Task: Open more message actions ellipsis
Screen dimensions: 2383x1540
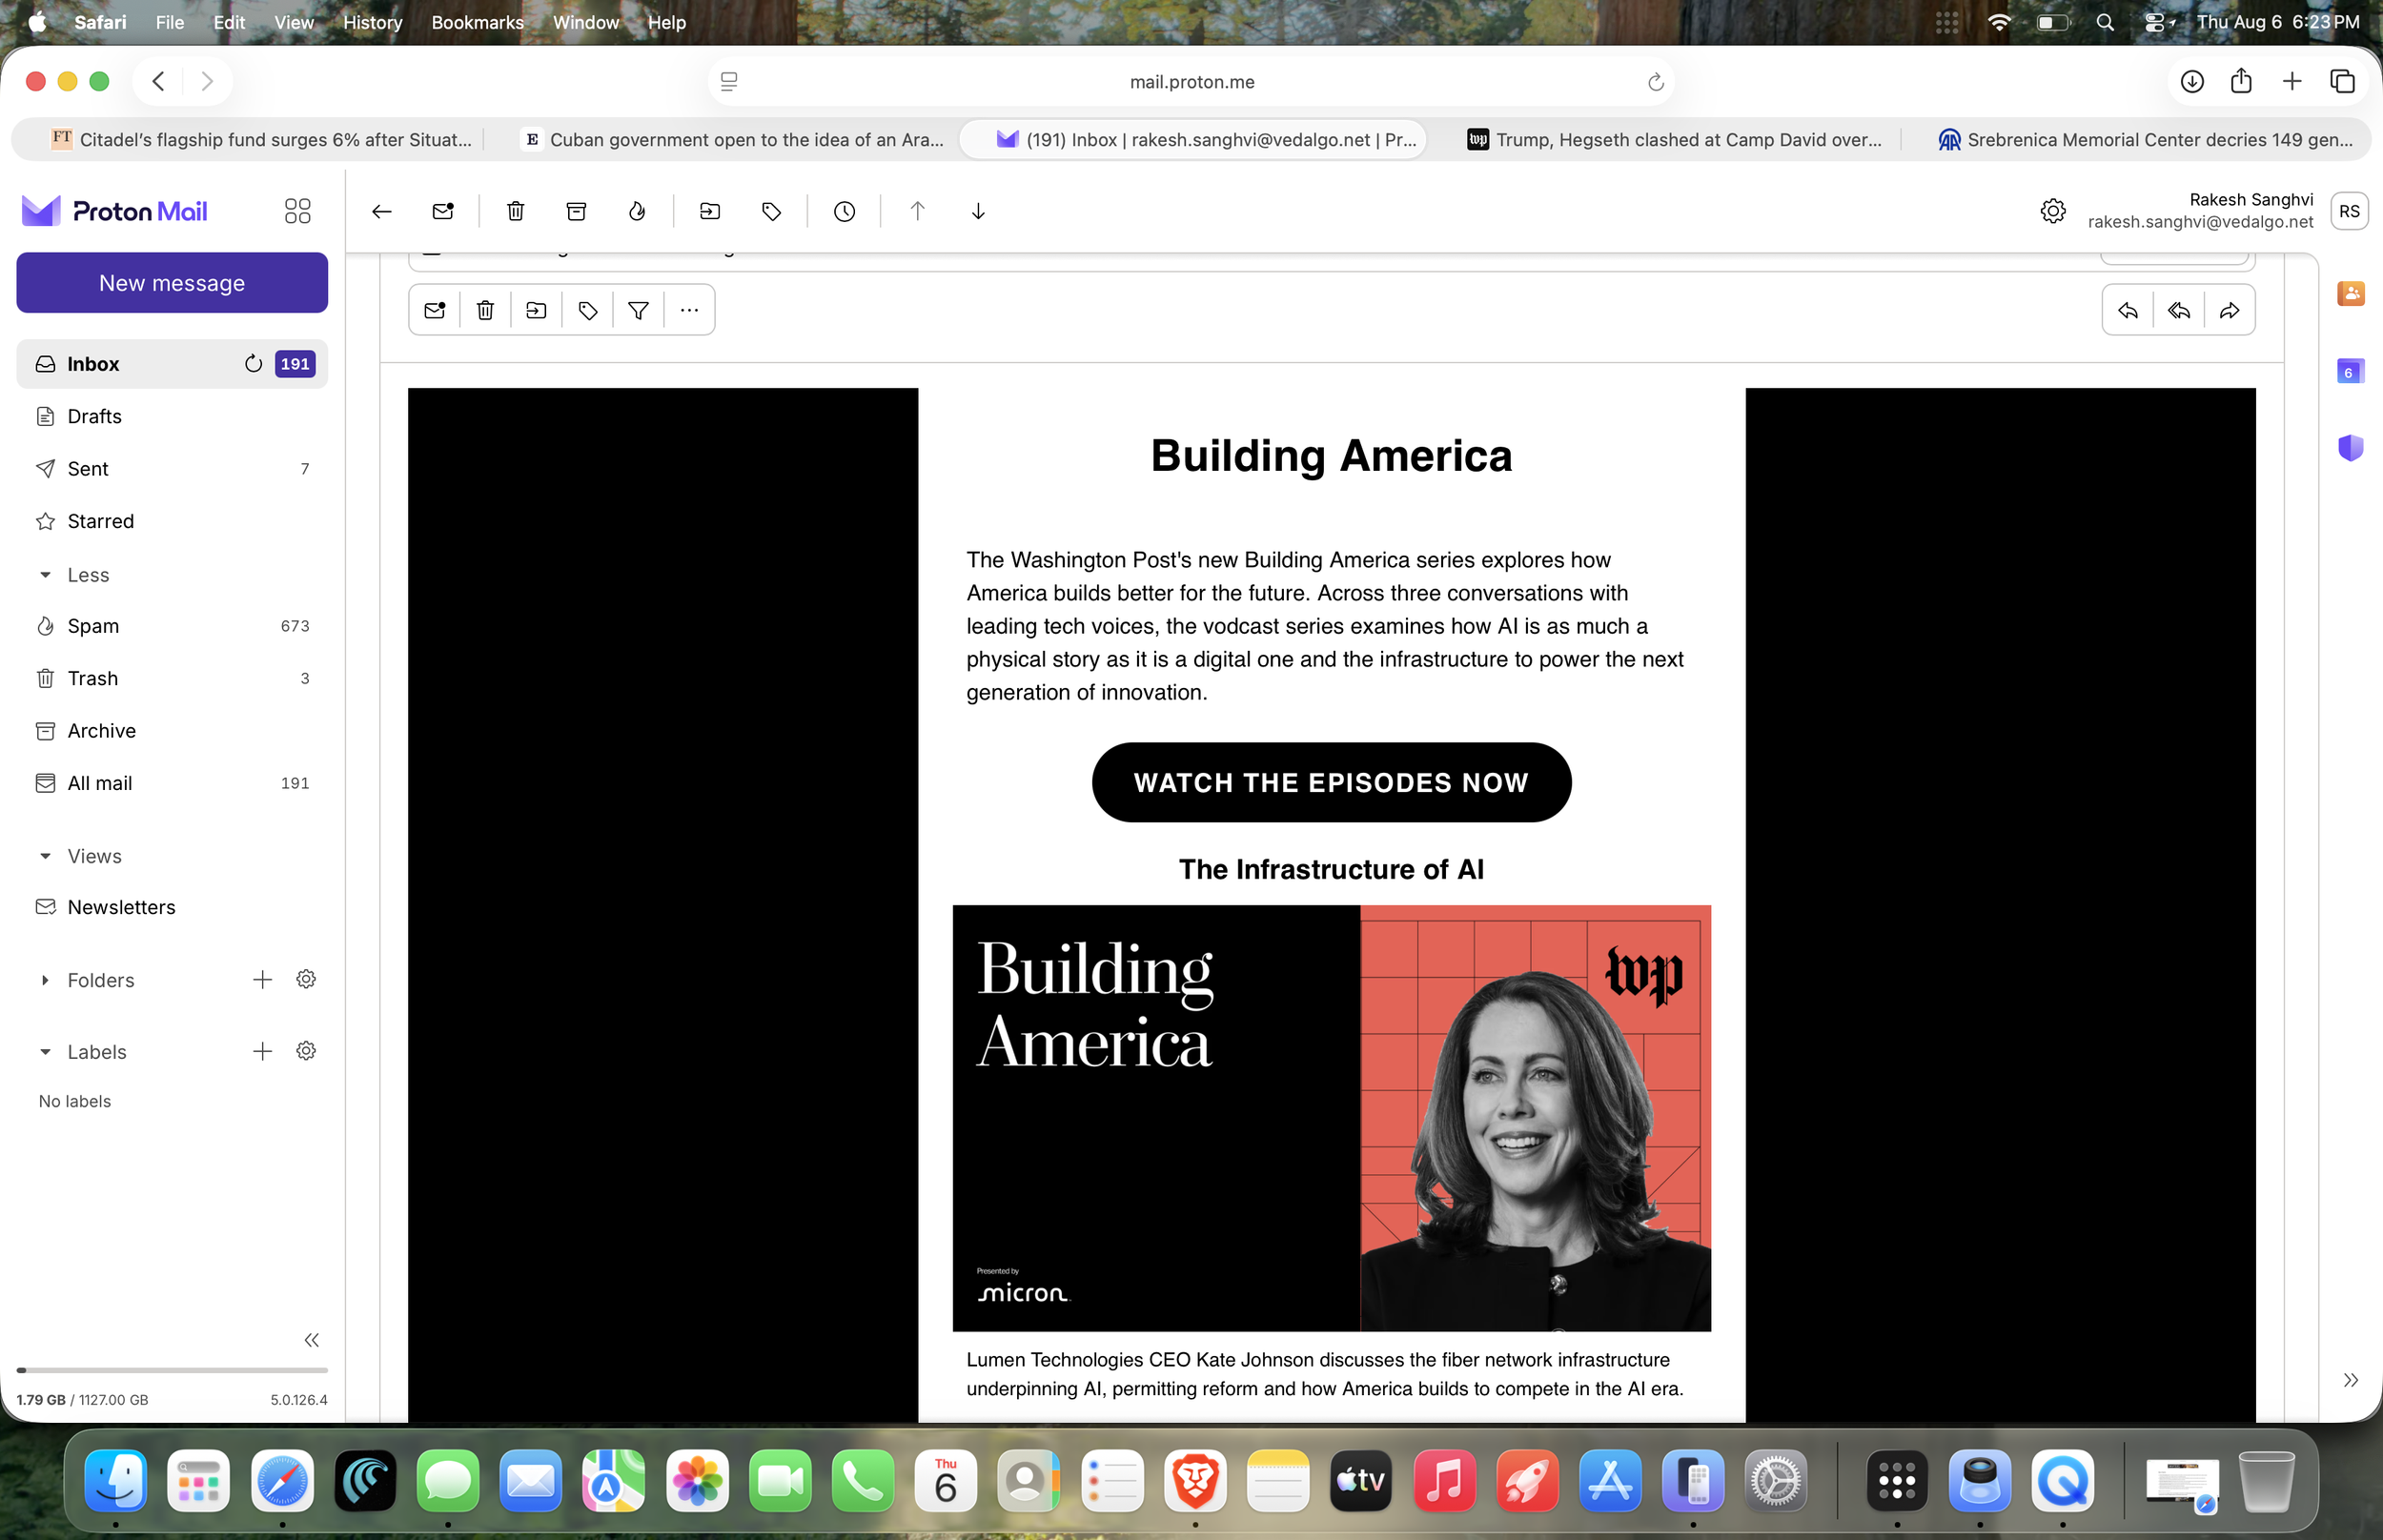Action: point(689,310)
